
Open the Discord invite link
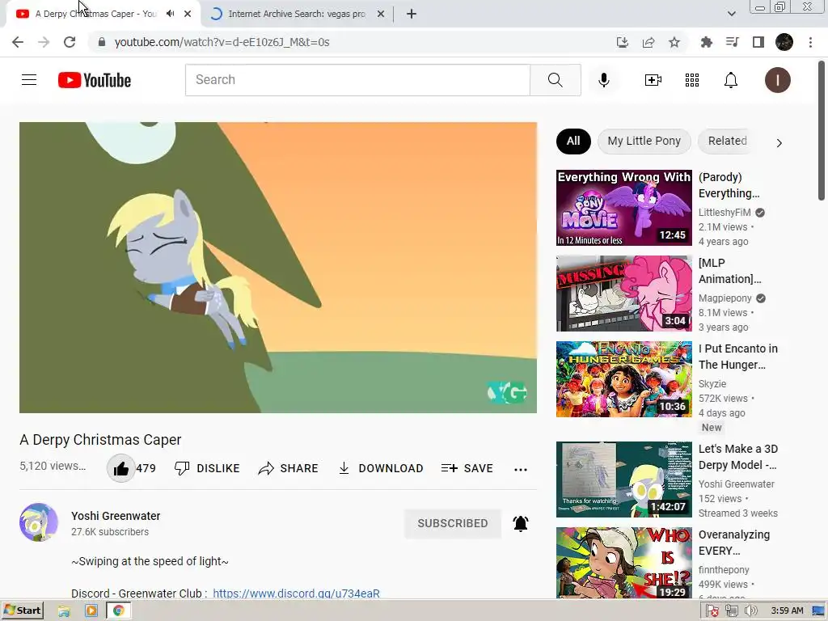click(x=296, y=593)
